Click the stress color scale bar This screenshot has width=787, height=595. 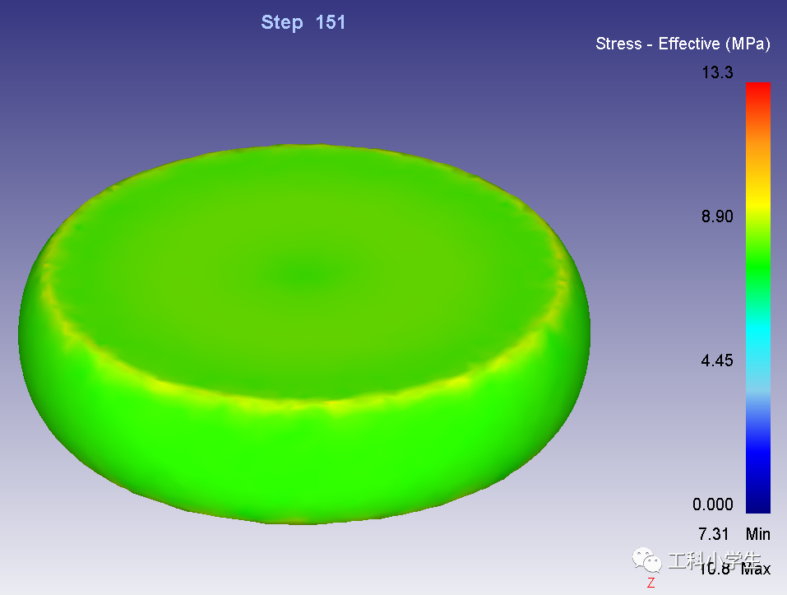(758, 298)
